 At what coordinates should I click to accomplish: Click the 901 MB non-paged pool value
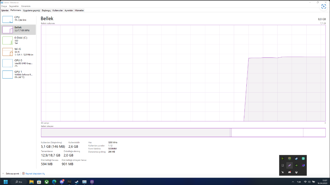click(x=68, y=164)
